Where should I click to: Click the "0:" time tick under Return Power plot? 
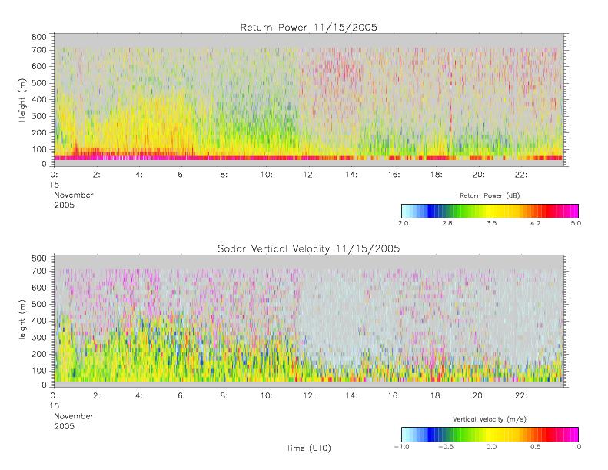(55, 175)
